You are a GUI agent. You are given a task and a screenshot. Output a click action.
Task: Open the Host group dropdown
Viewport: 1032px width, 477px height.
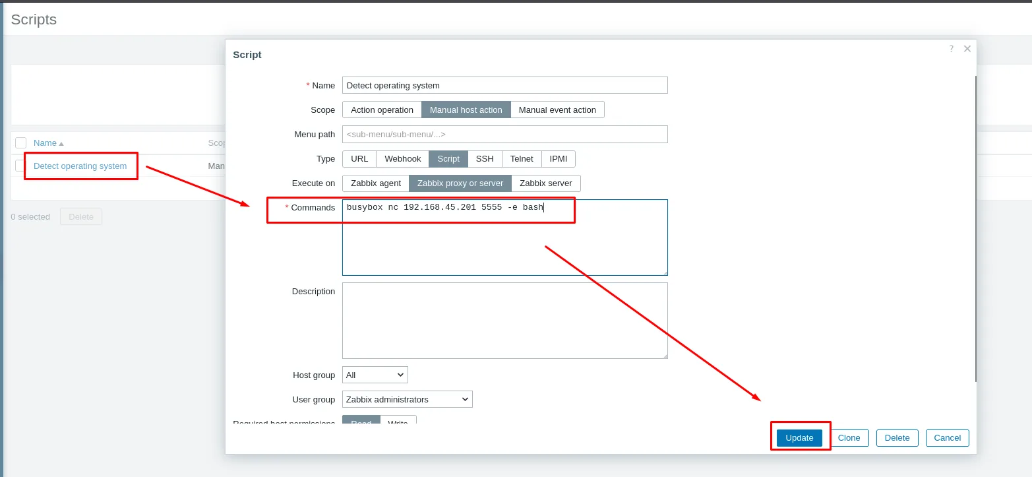click(375, 375)
